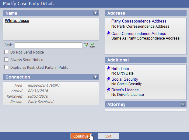Viewport: 189px width, 140px height.
Task: Click the Continue button
Action: pyautogui.click(x=81, y=136)
